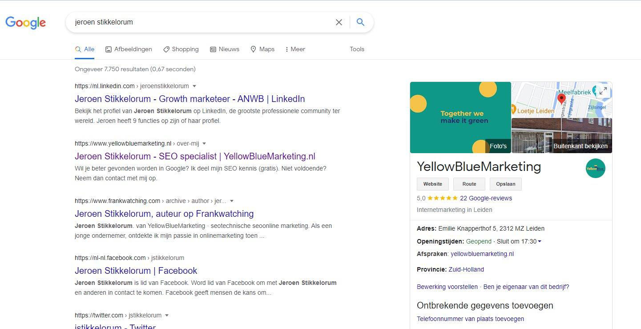
Task: Click inside the search input field
Action: (200, 22)
